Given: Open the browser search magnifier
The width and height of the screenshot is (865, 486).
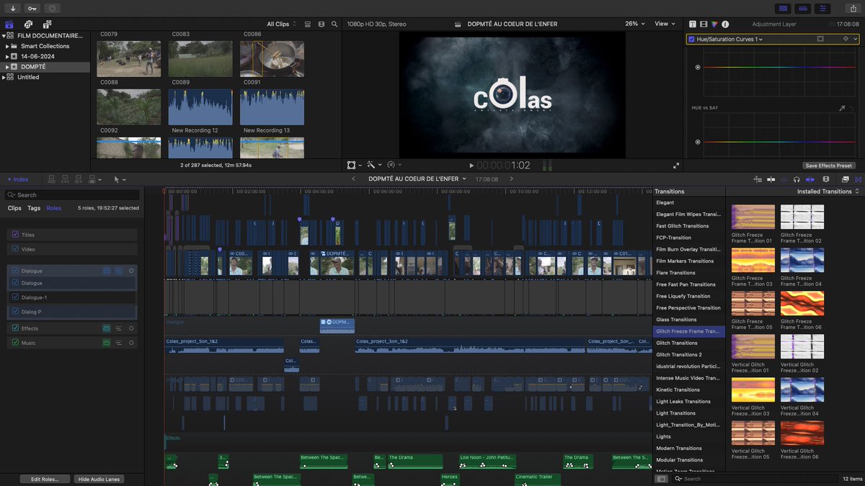Looking at the screenshot, I should click(x=334, y=24).
